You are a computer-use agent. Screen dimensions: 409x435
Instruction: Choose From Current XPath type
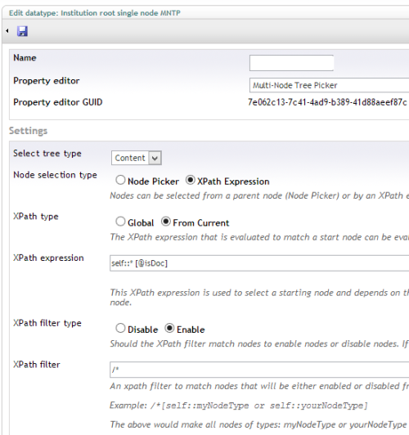pyautogui.click(x=166, y=222)
